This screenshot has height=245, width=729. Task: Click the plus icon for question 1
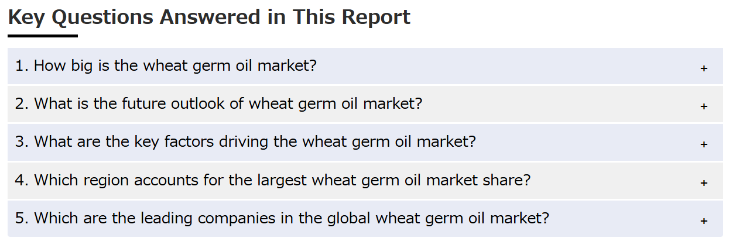(704, 68)
